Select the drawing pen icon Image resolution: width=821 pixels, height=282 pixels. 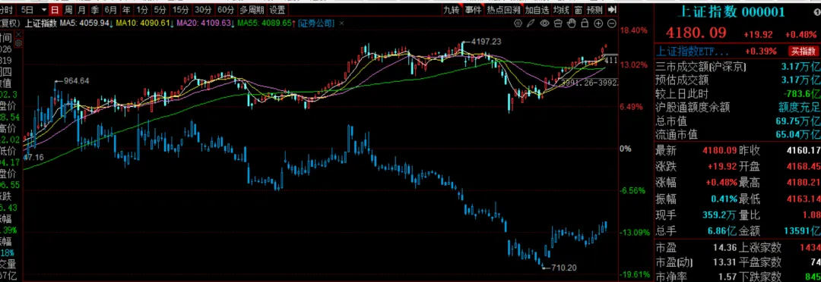point(531,23)
